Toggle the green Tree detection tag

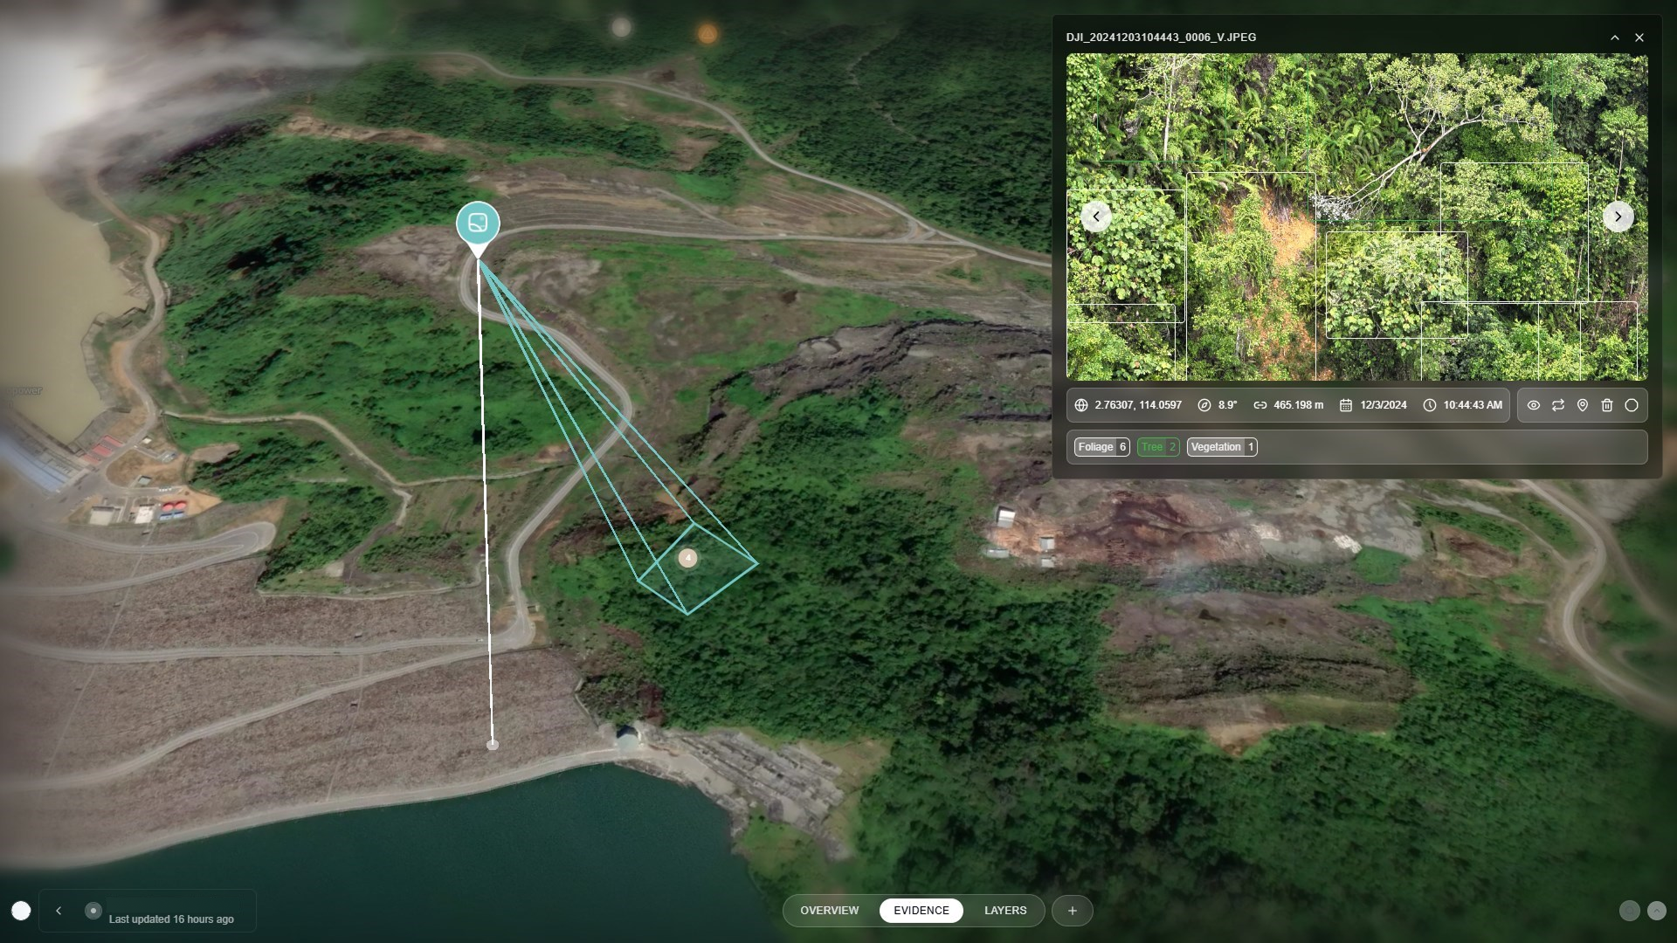pyautogui.click(x=1158, y=447)
